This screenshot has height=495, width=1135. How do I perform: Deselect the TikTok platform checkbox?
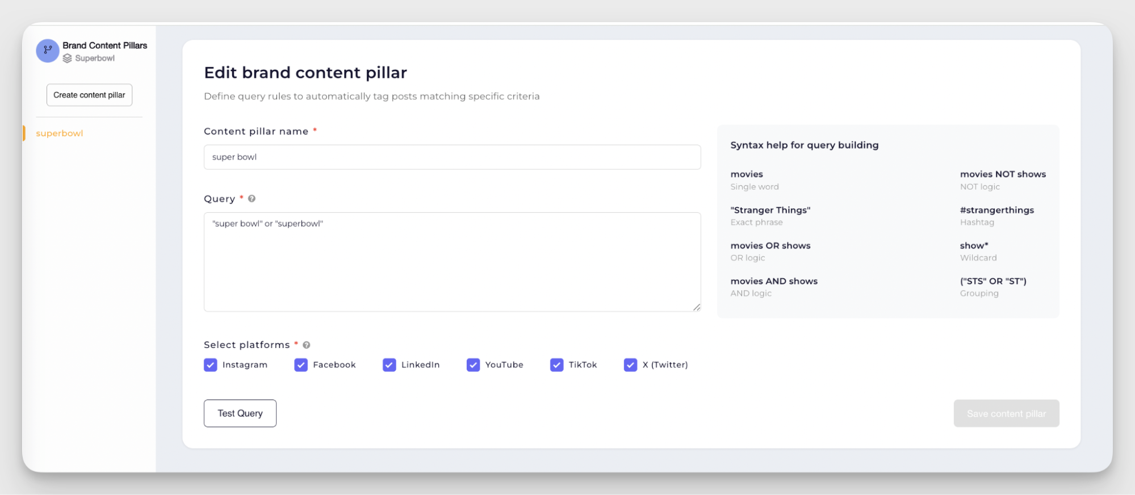[x=557, y=365]
